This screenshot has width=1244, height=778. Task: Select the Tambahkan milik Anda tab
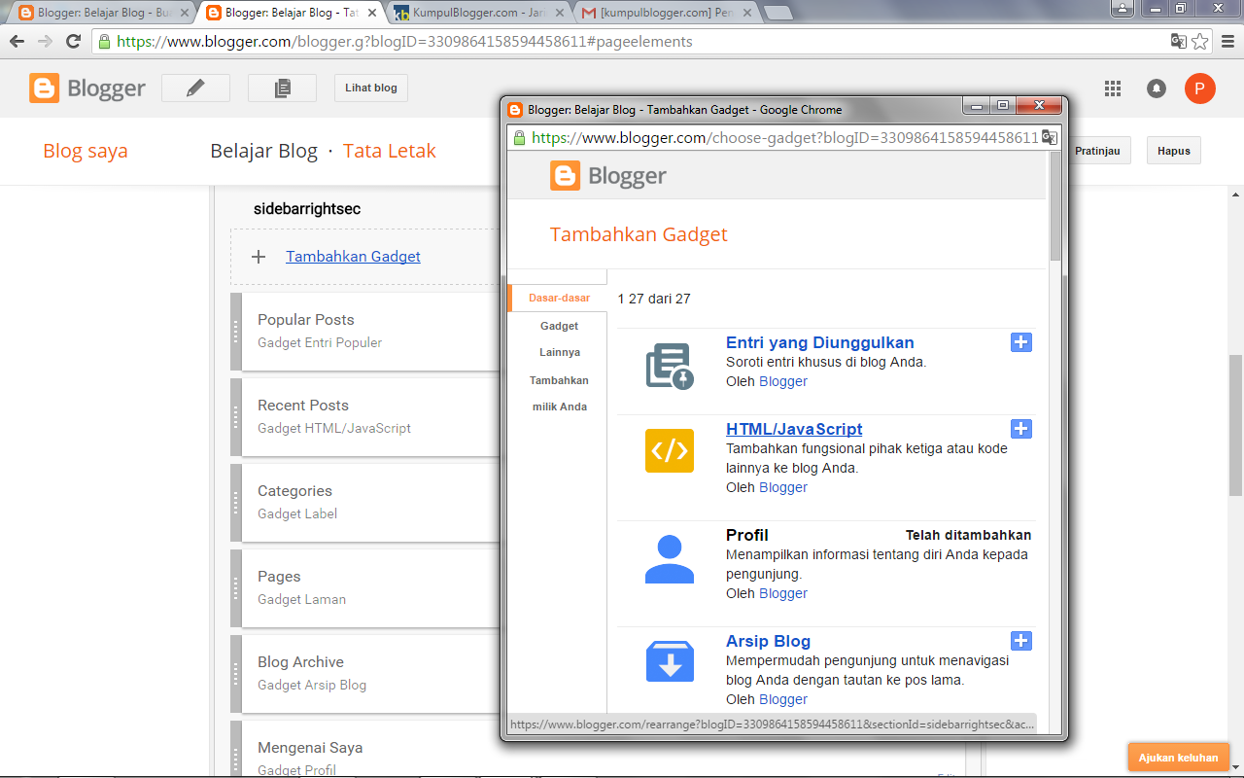pyautogui.click(x=559, y=394)
